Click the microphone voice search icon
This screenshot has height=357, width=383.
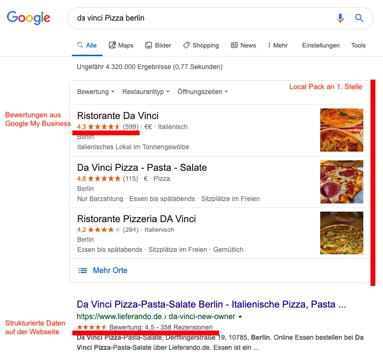[x=340, y=18]
